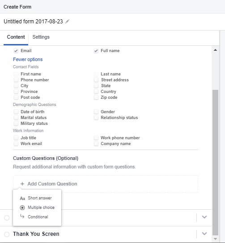Click the scrollbar down arrow

[x=215, y=239]
